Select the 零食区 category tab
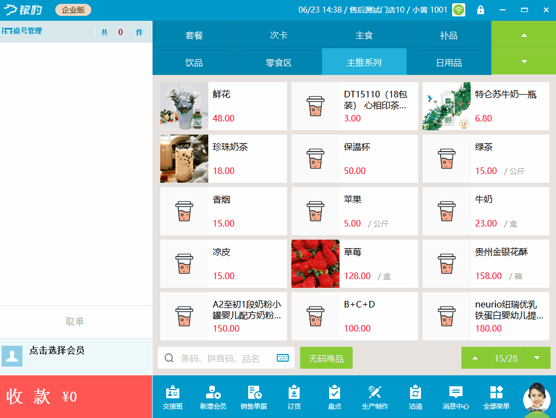556x418 pixels. [279, 62]
